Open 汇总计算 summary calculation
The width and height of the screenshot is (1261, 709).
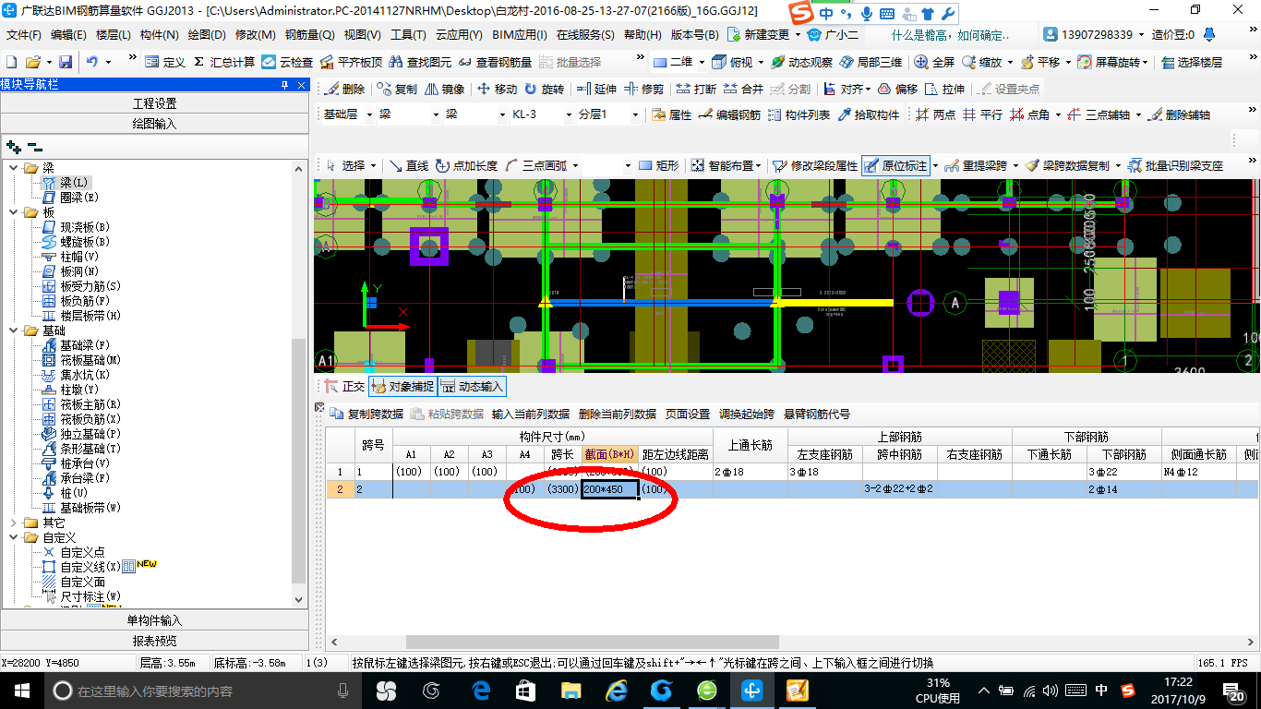[x=224, y=62]
